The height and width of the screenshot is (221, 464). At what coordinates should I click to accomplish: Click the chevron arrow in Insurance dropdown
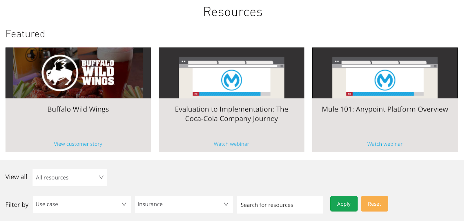[226, 204]
